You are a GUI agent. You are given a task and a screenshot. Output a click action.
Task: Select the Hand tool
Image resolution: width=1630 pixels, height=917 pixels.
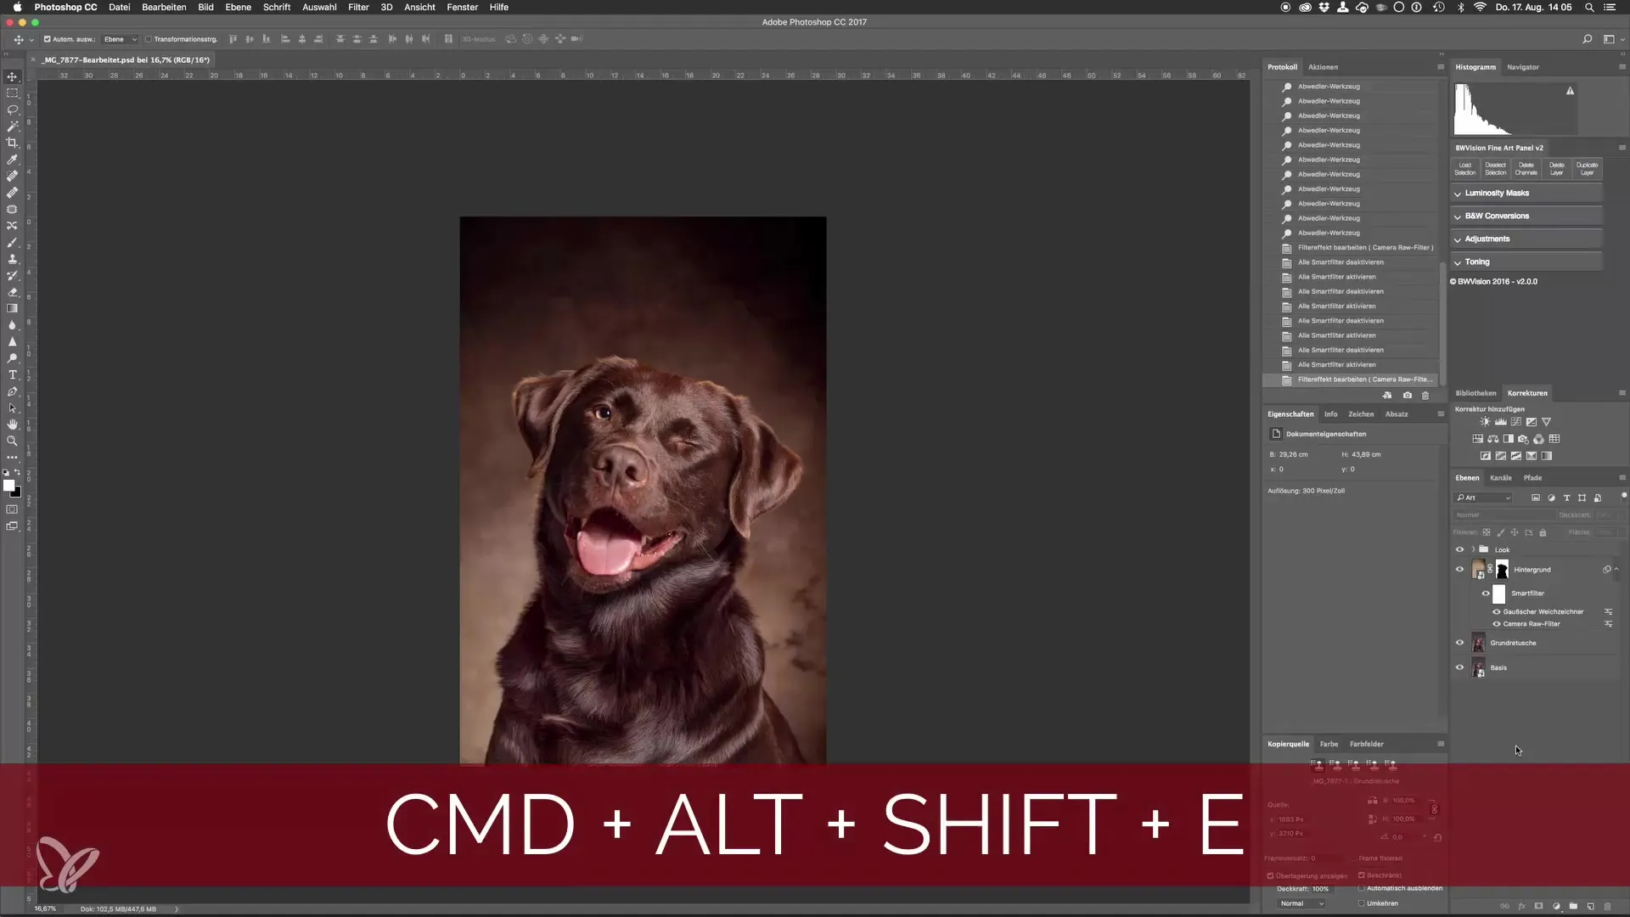pos(12,424)
